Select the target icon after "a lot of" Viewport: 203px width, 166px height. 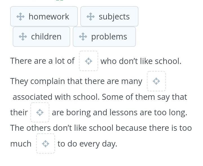(x=89, y=61)
